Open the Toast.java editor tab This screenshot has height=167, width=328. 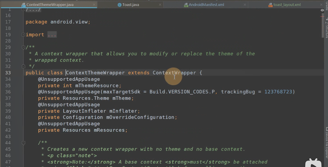click(x=130, y=5)
